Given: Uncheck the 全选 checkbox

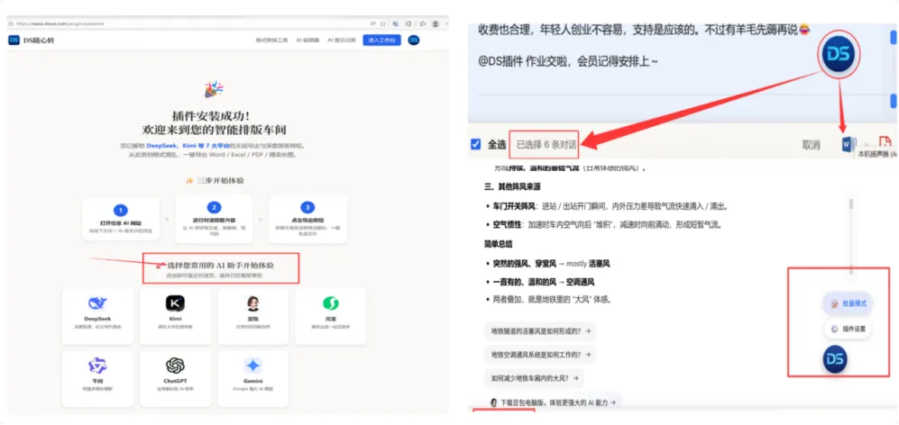Looking at the screenshot, I should click(475, 144).
